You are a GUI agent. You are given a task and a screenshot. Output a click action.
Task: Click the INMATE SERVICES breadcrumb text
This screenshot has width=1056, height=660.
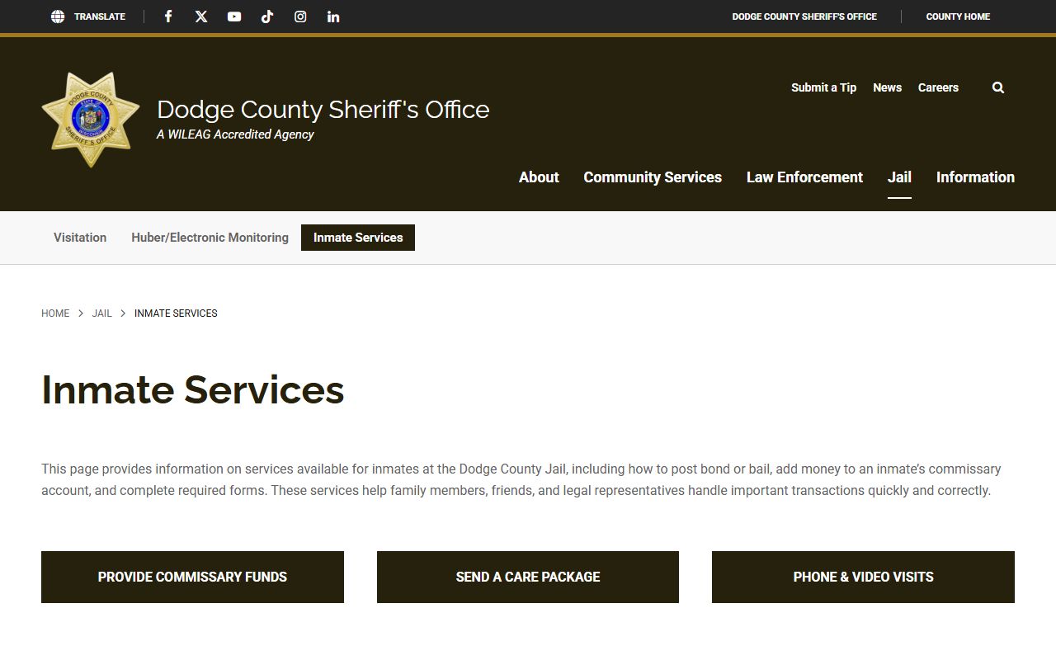click(x=176, y=313)
